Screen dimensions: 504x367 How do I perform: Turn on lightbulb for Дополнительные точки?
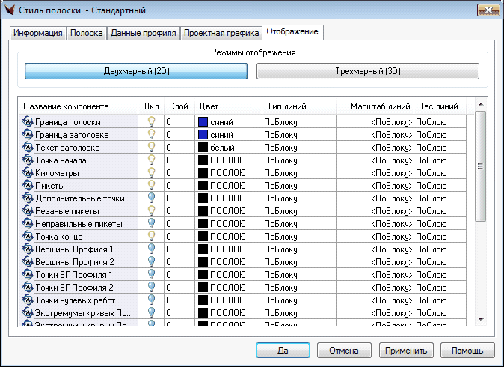coord(151,198)
